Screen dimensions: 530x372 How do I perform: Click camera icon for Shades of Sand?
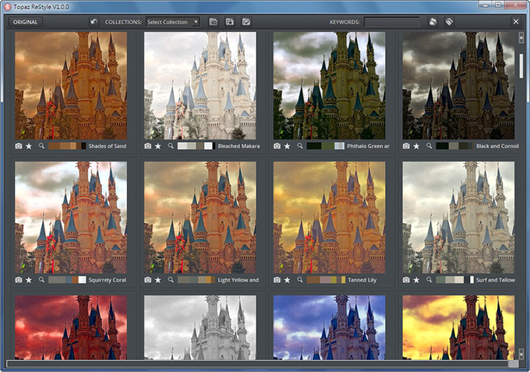point(19,146)
